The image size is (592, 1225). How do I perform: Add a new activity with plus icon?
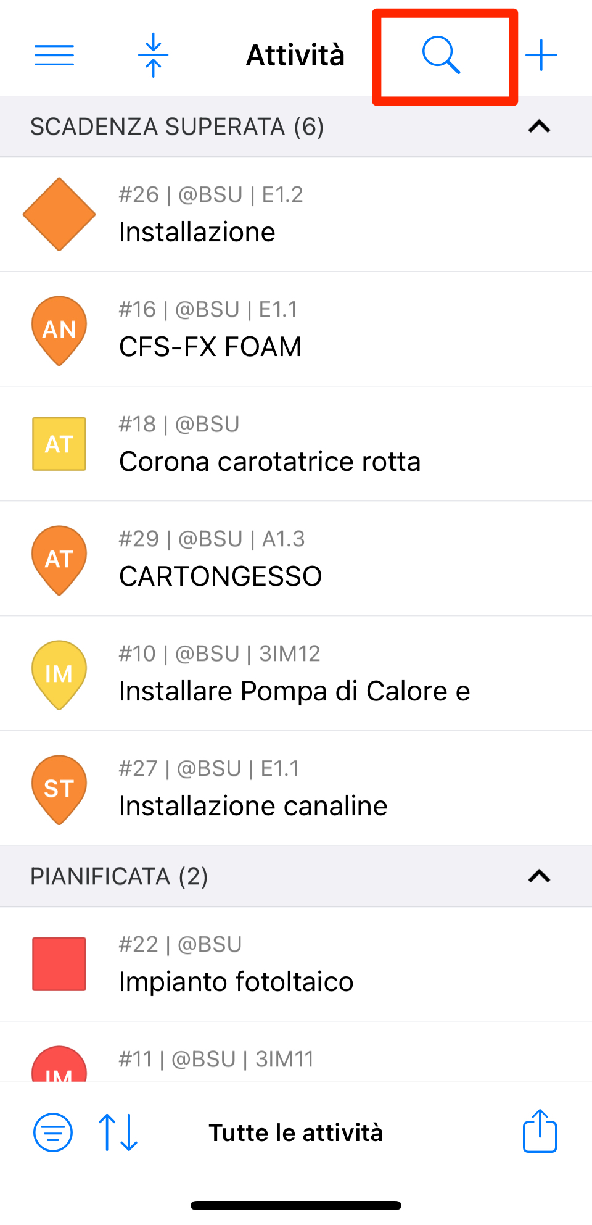541,56
